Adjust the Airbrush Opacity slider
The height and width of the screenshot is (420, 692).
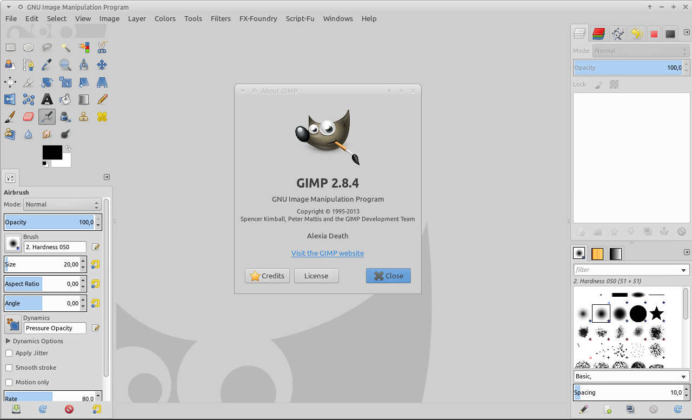coord(49,222)
